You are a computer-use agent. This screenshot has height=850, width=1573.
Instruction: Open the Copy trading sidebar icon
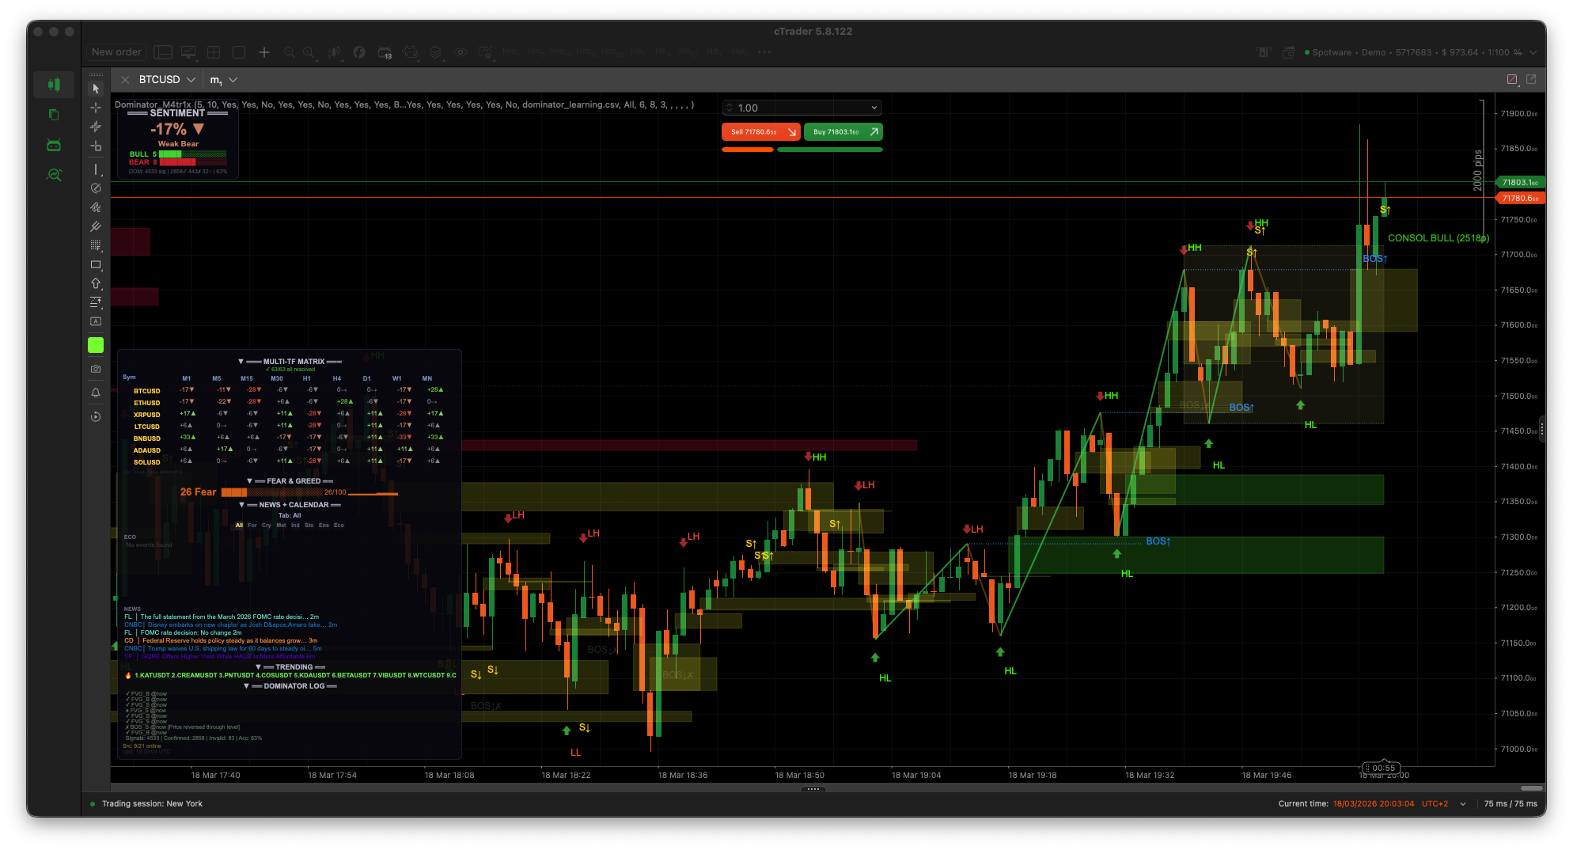pyautogui.click(x=54, y=115)
